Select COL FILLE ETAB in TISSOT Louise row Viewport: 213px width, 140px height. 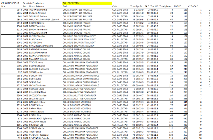120,72
